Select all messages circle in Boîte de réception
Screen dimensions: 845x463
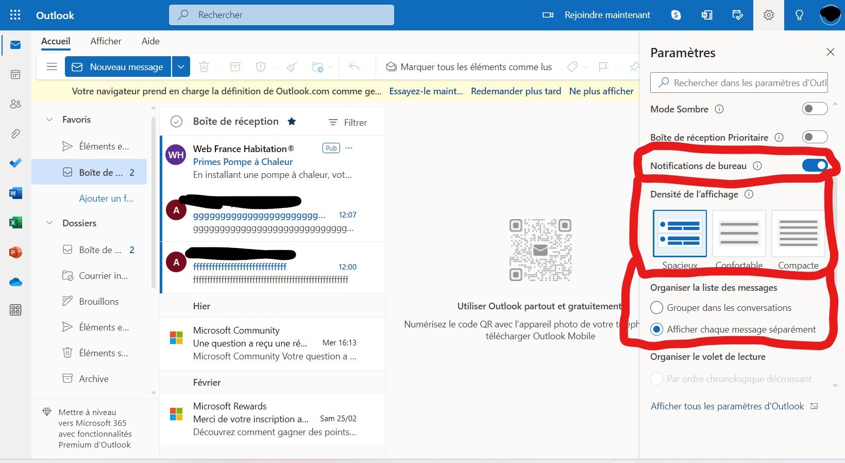pos(176,122)
